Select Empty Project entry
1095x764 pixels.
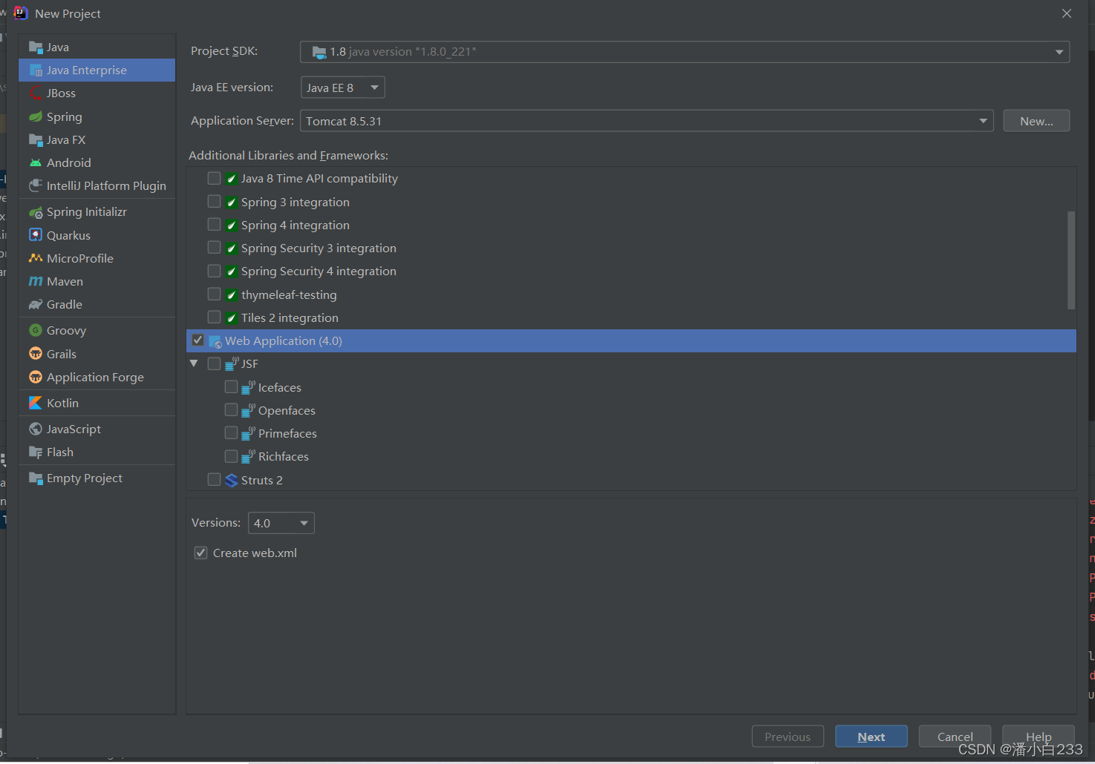(x=97, y=478)
